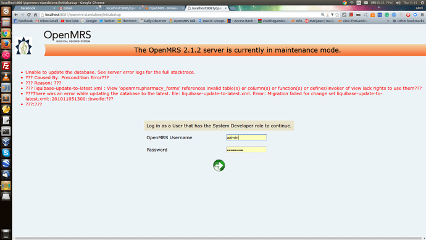The height and width of the screenshot is (240, 426).
Task: Open Skype from the dock
Action: tap(6, 153)
